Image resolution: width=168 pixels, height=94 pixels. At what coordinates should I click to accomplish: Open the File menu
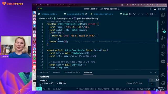[x=41, y=5]
